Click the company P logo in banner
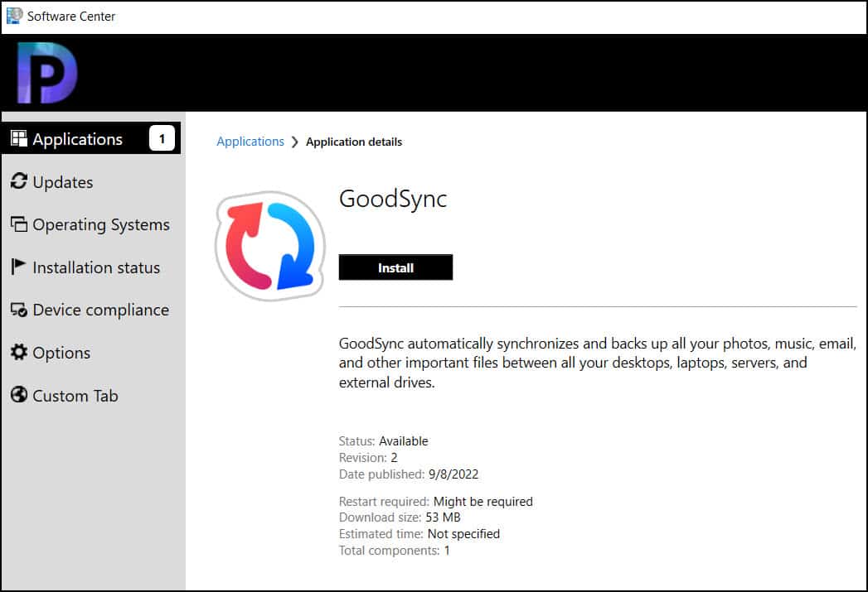Image resolution: width=868 pixels, height=592 pixels. (x=46, y=73)
